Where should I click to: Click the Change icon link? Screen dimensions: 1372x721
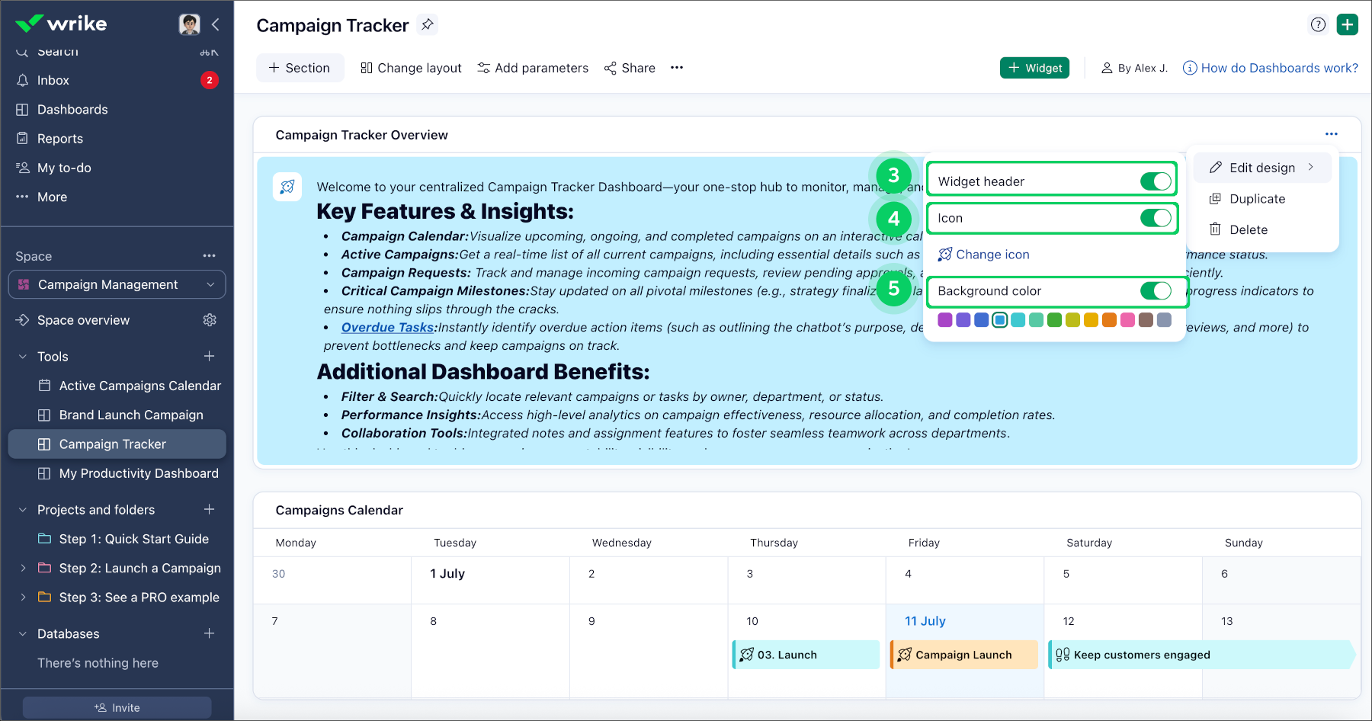pos(992,255)
